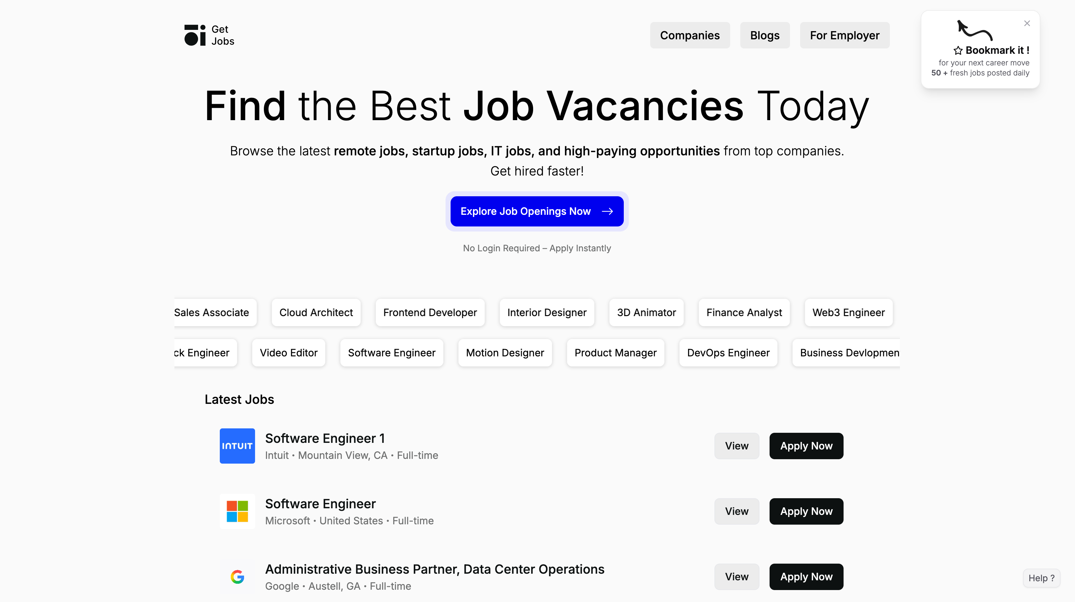Click the Google company logo
Image resolution: width=1075 pixels, height=602 pixels.
[x=237, y=577]
